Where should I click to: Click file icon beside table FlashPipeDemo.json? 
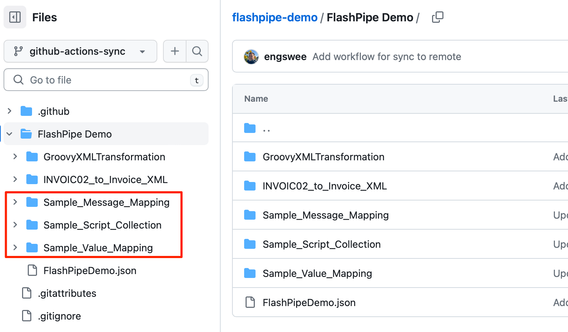point(250,302)
